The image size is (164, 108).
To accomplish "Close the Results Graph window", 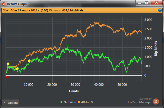I will (156, 3).
